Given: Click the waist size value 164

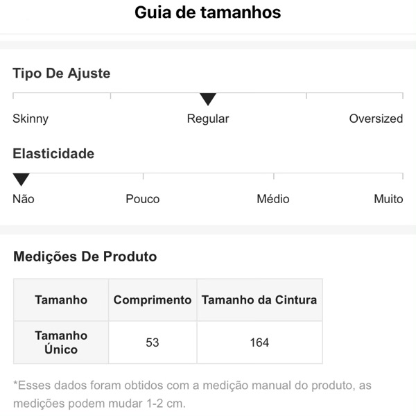Looking at the screenshot, I should 259,343.
